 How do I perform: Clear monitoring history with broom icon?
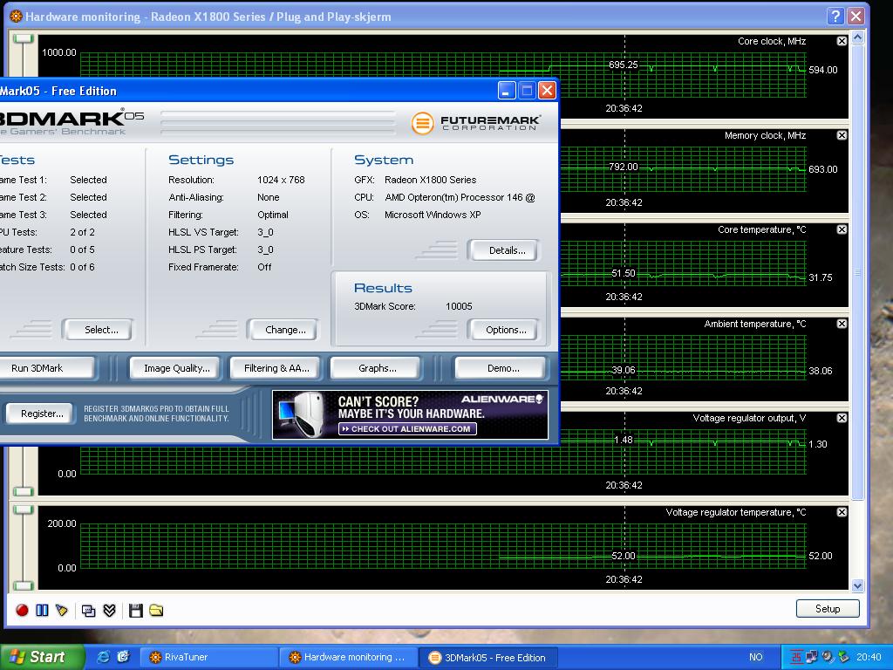point(62,611)
